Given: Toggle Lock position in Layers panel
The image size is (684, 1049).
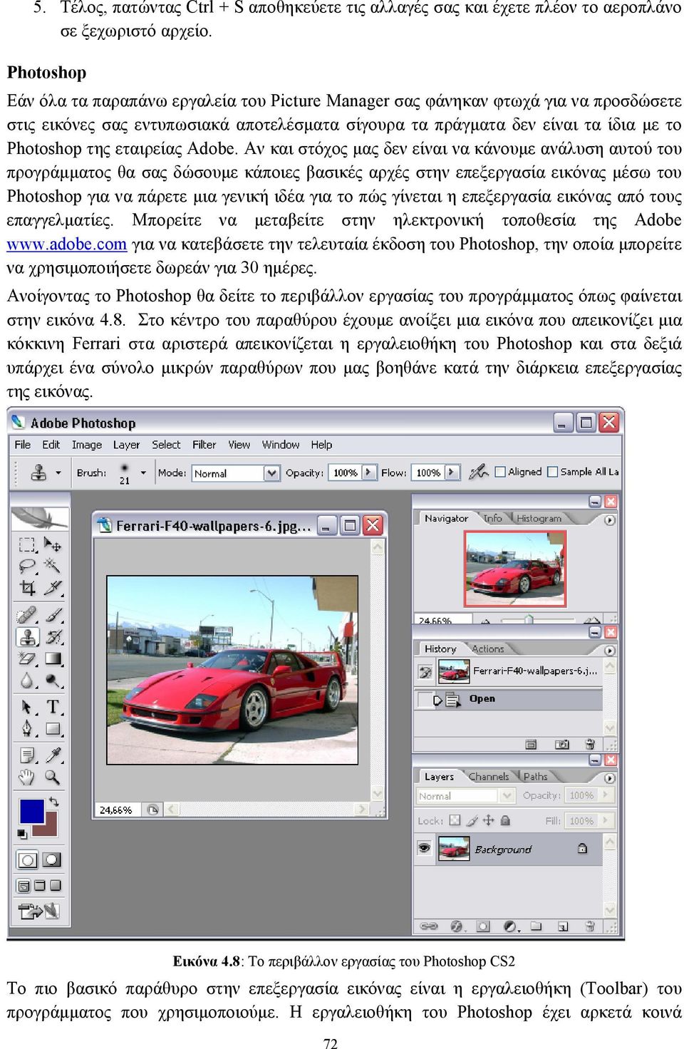Looking at the screenshot, I should [489, 820].
